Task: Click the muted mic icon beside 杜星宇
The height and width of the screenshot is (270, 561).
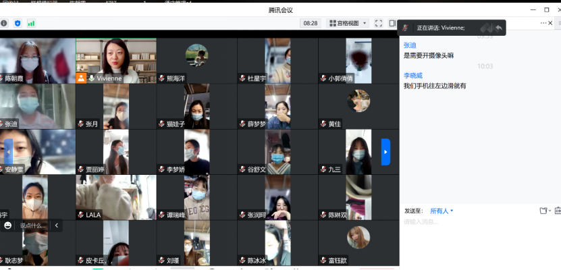Action: tap(242, 78)
